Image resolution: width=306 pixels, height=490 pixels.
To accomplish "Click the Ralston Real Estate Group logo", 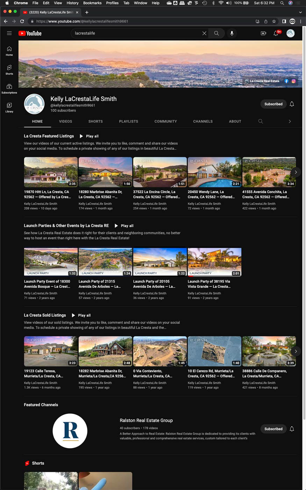I will (x=70, y=431).
